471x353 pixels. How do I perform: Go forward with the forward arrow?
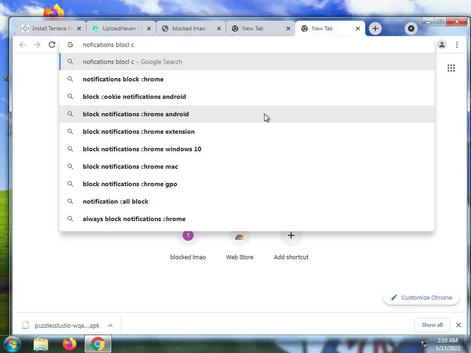click(x=37, y=45)
